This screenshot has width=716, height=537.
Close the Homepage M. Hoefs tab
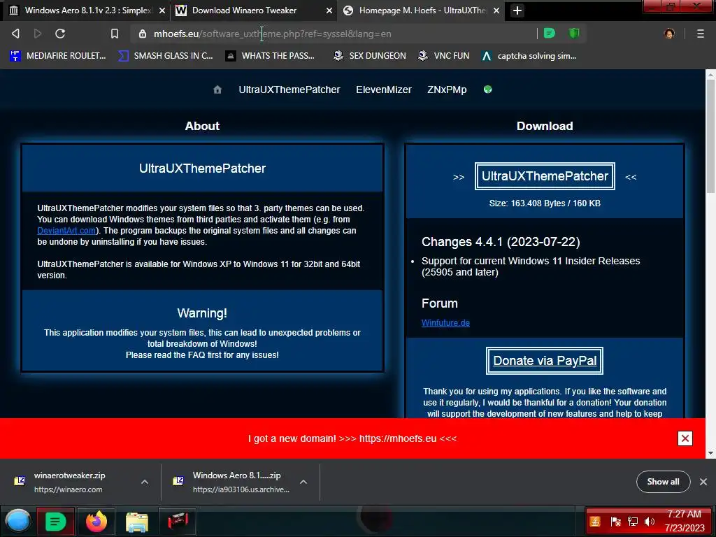click(x=496, y=10)
